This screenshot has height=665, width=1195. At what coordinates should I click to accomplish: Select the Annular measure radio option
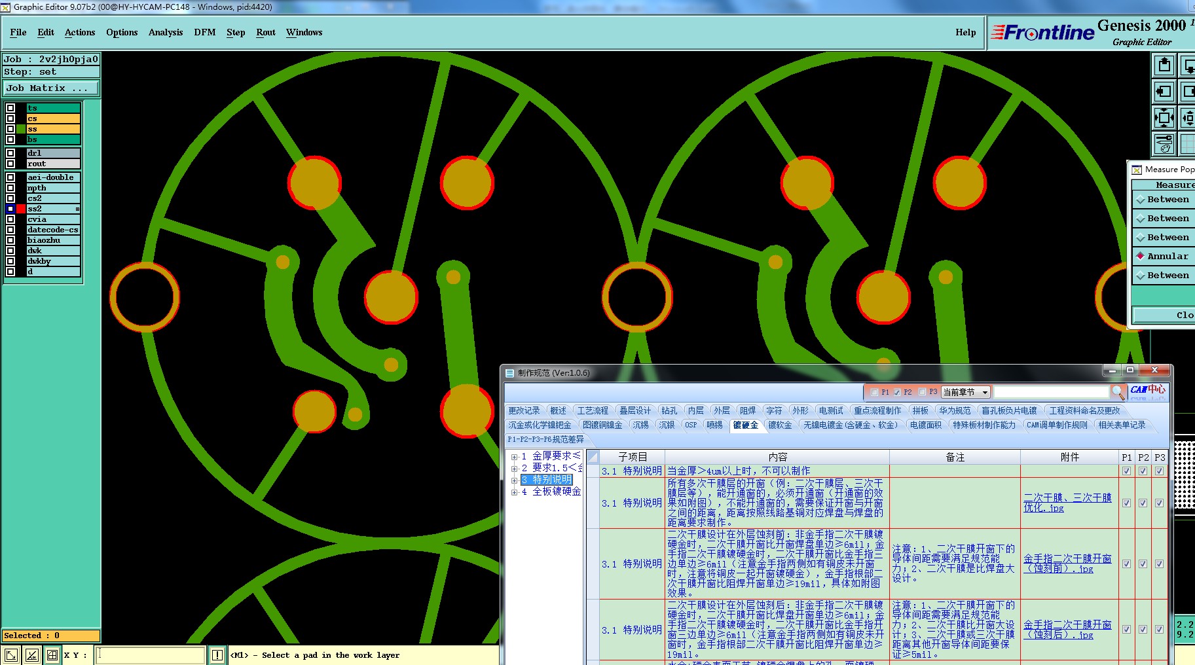click(x=1141, y=257)
